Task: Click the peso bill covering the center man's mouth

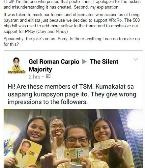Action: 76,153
